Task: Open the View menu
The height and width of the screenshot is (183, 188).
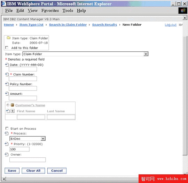Action: tap(33, 10)
